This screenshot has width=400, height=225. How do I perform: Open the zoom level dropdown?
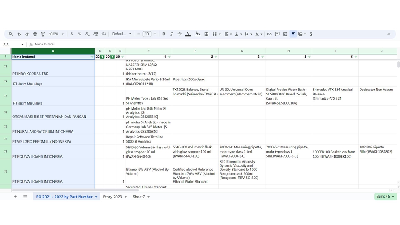pyautogui.click(x=56, y=34)
